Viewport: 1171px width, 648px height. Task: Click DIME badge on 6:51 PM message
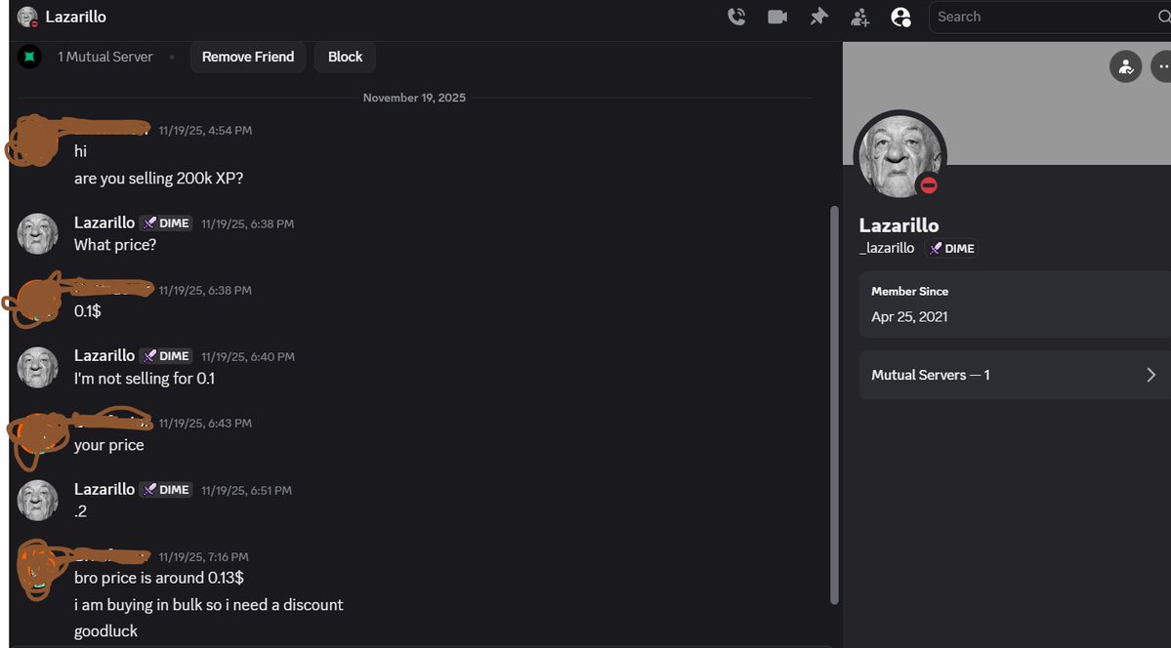click(166, 490)
